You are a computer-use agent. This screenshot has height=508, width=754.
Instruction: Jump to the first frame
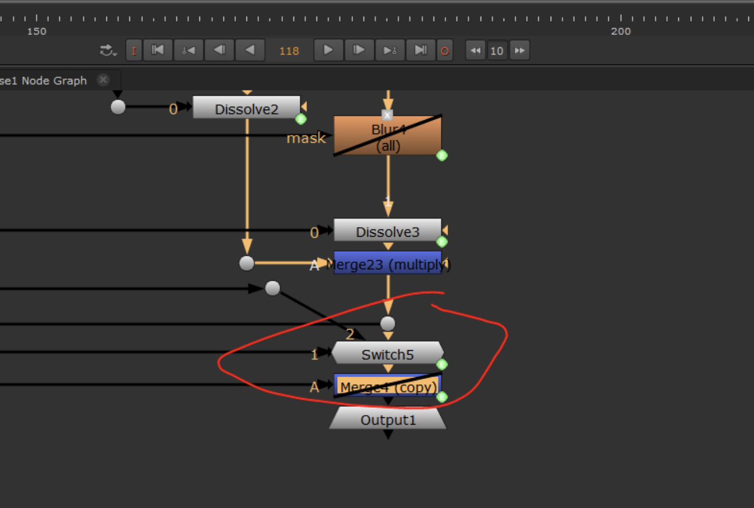[158, 50]
